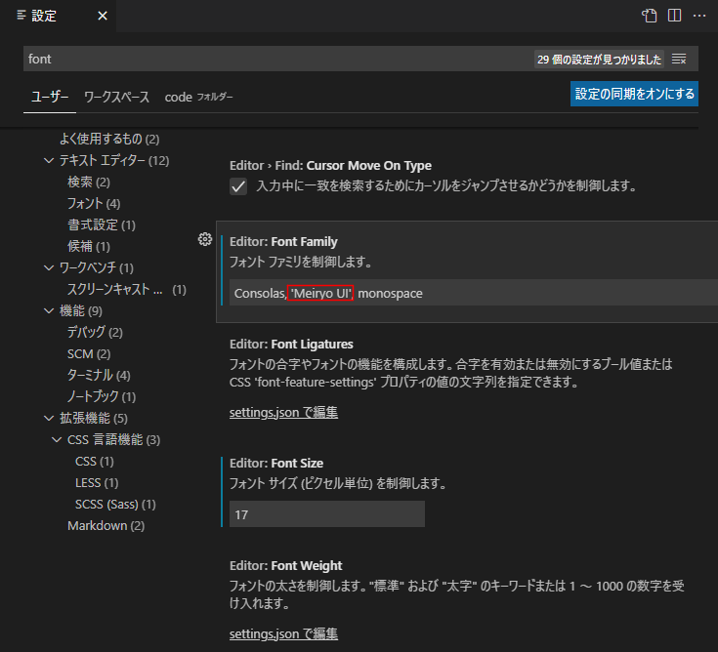Click the Font Size value field
The width and height of the screenshot is (718, 652).
click(327, 513)
